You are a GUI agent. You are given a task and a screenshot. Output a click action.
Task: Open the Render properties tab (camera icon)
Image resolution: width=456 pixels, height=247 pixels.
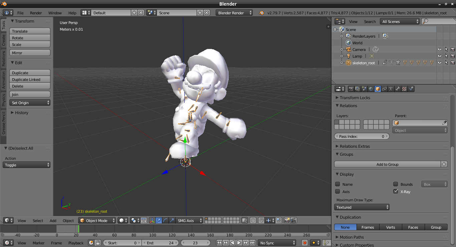point(351,89)
